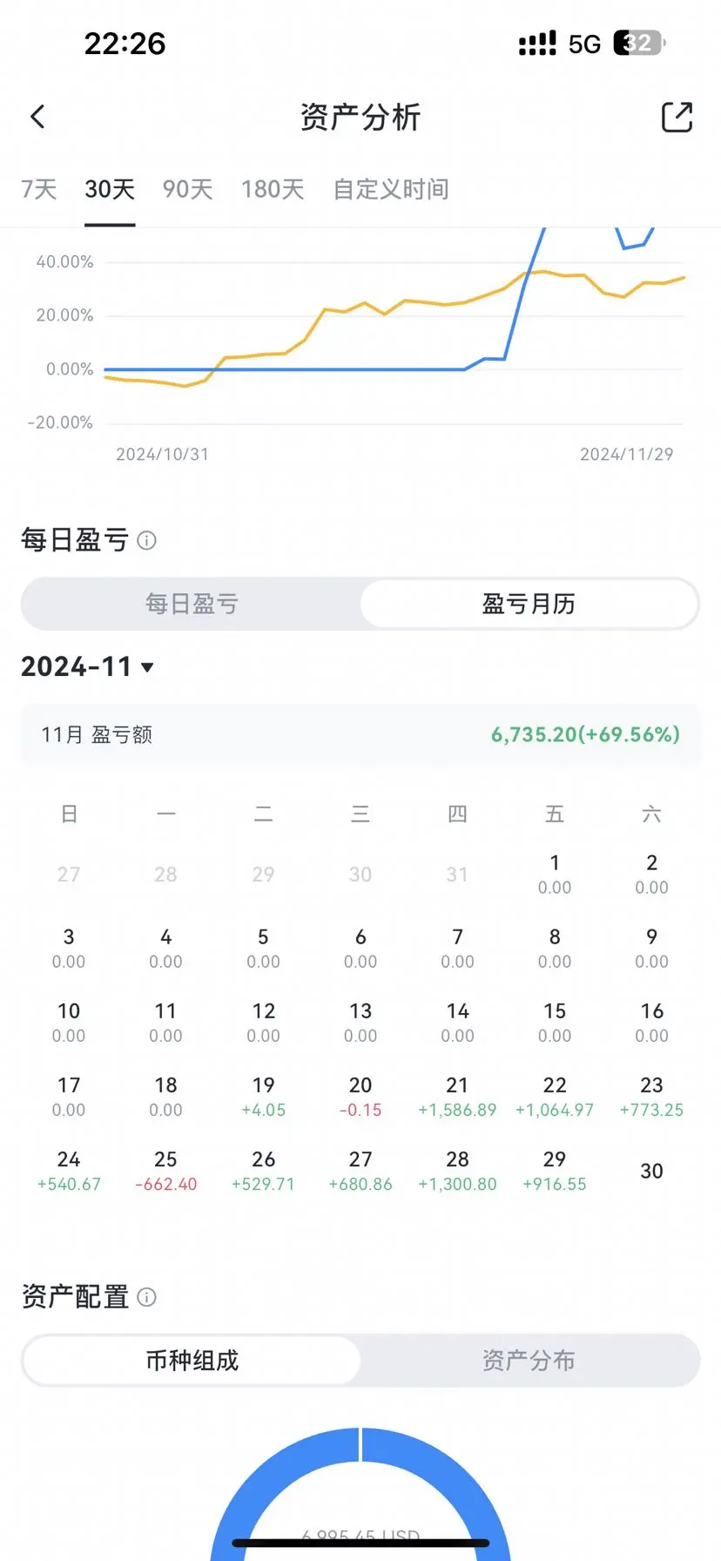Tap the 5G signal status icon

[x=585, y=44]
